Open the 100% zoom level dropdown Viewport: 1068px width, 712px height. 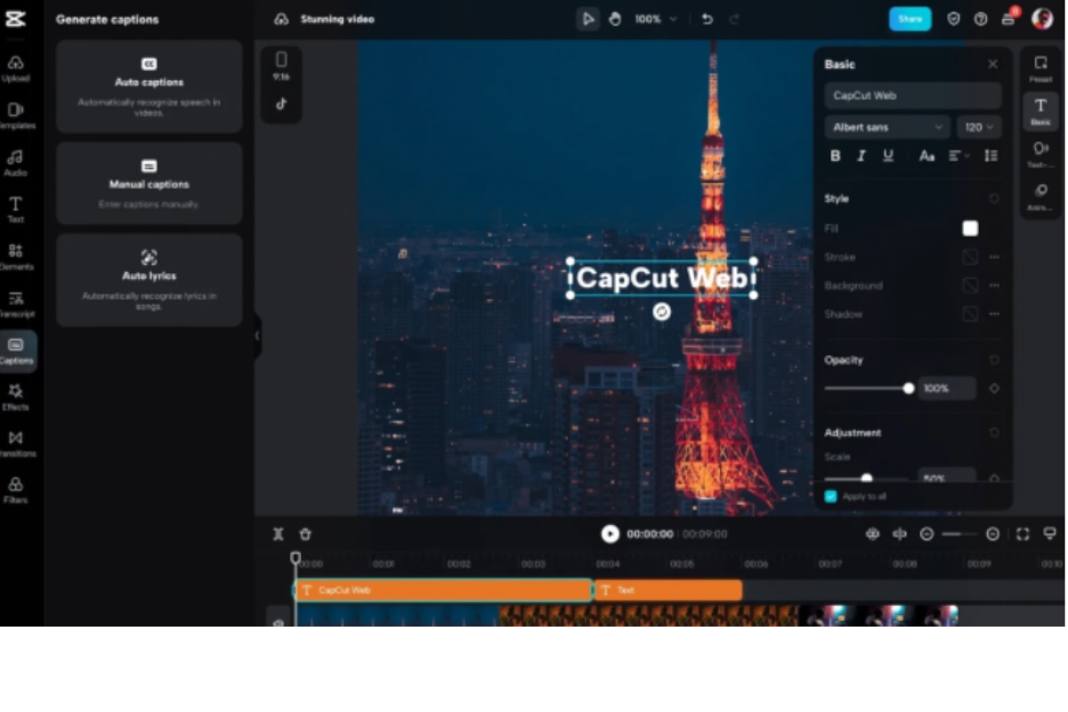pos(655,19)
